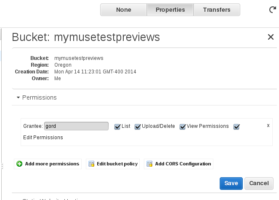Select the Properties tab

(170, 10)
